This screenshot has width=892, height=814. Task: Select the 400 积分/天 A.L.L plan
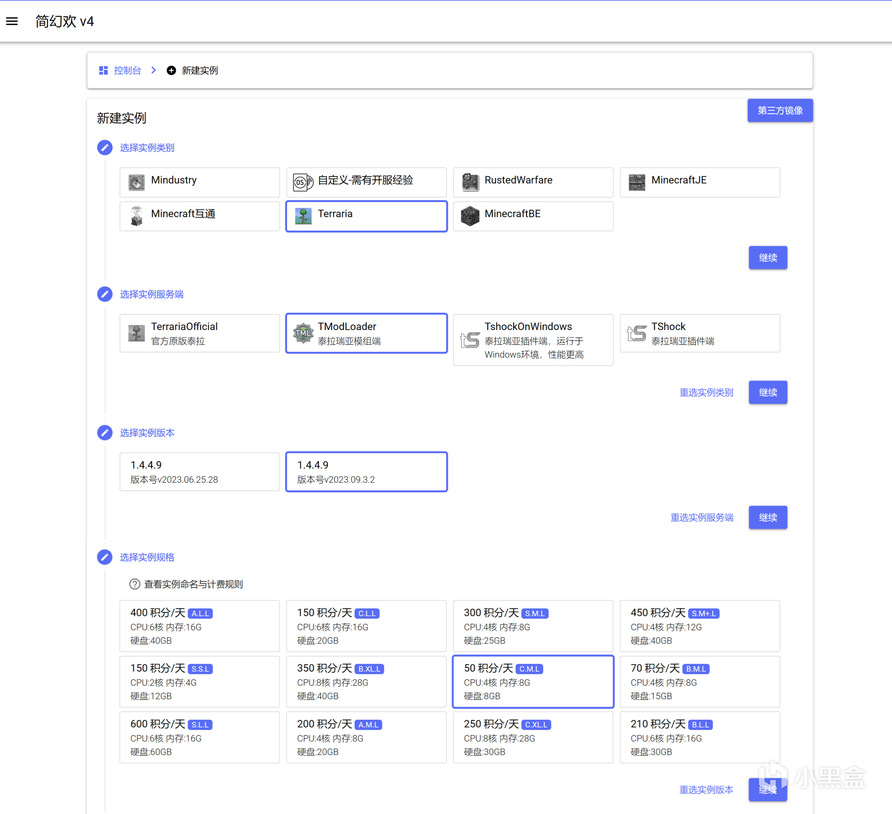click(200, 626)
